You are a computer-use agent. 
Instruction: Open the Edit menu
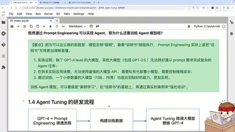pos(19,14)
